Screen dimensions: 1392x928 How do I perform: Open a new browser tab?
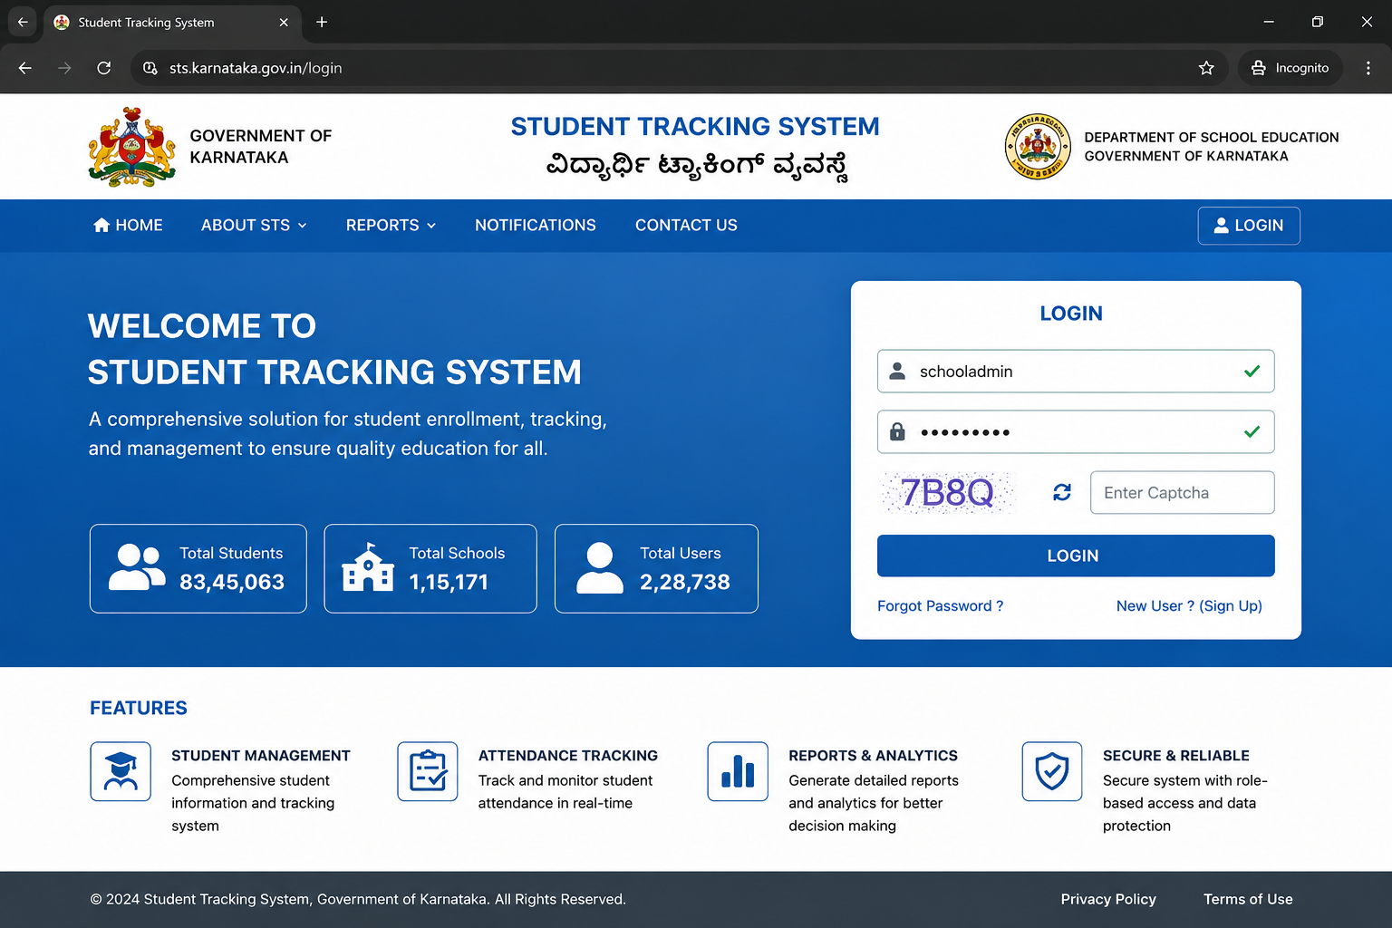322,22
